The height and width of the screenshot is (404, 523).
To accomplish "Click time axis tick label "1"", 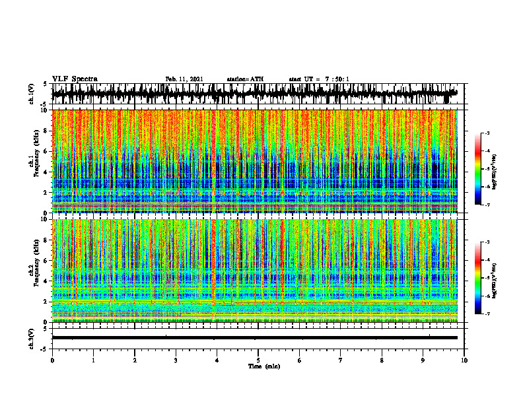I will tap(93, 360).
